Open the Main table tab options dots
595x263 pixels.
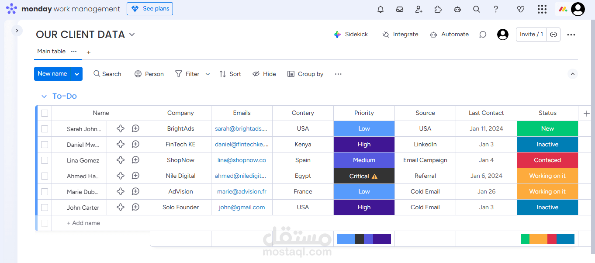coord(74,51)
